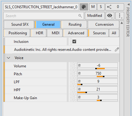
Task: Click the share sets icon
Action: click(109, 7)
